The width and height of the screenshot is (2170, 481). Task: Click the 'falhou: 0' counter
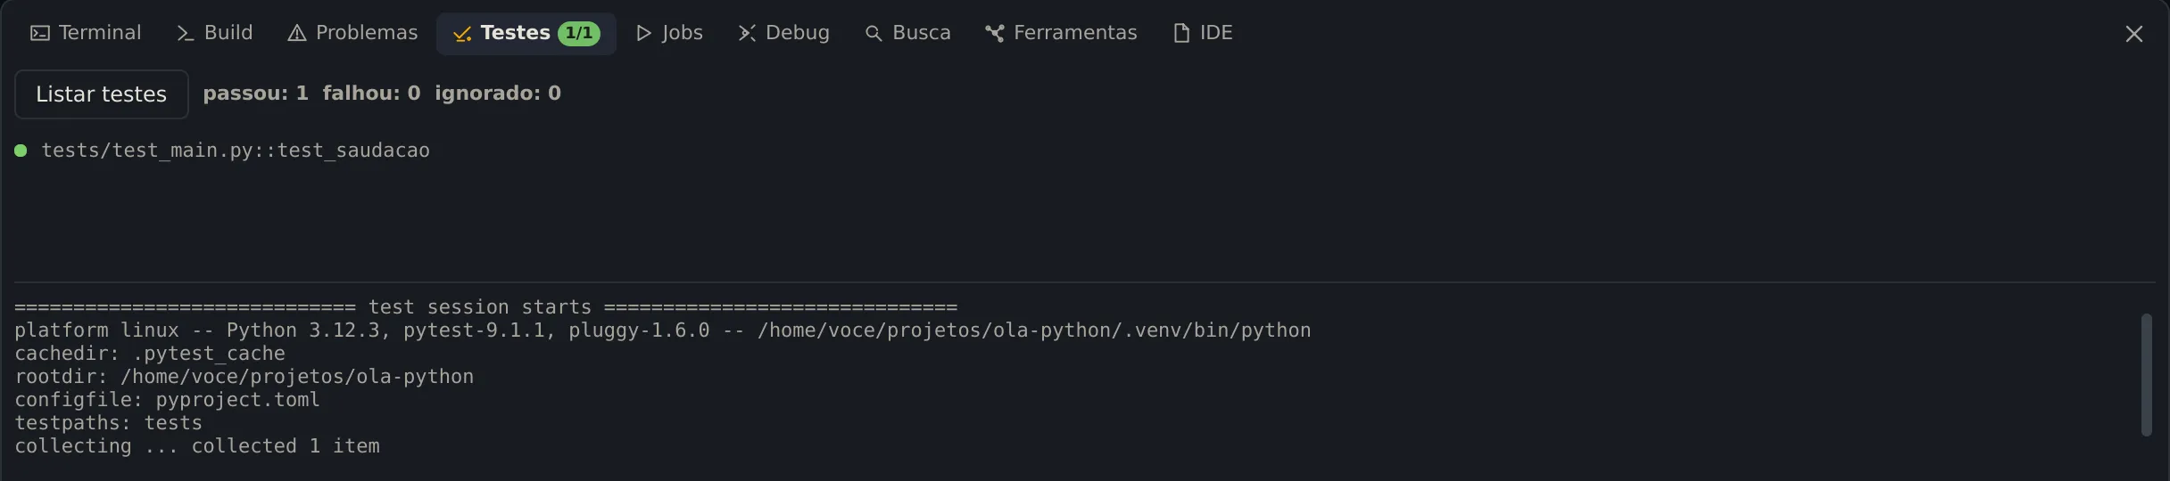[x=371, y=94]
